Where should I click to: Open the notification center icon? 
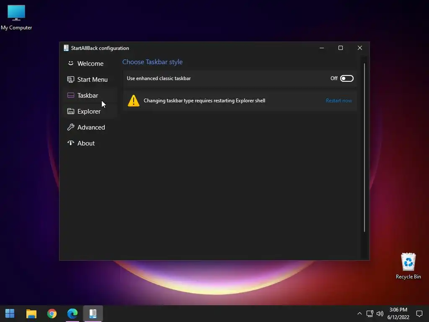point(419,314)
